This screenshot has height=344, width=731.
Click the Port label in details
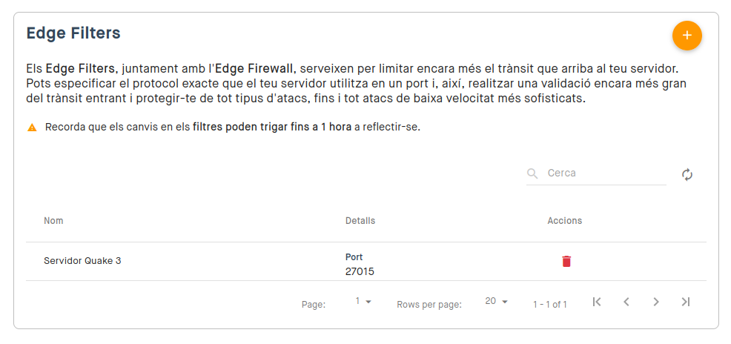354,257
